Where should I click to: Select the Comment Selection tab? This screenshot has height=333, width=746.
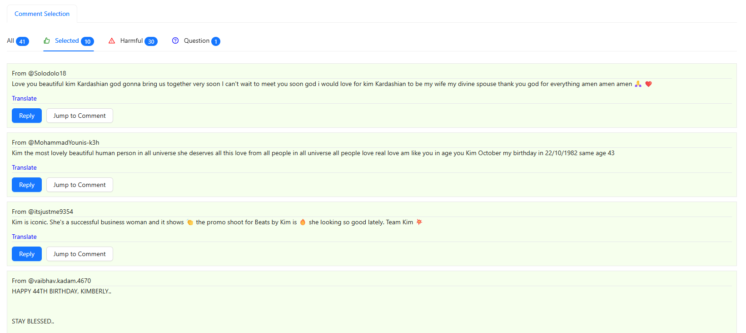tap(42, 14)
